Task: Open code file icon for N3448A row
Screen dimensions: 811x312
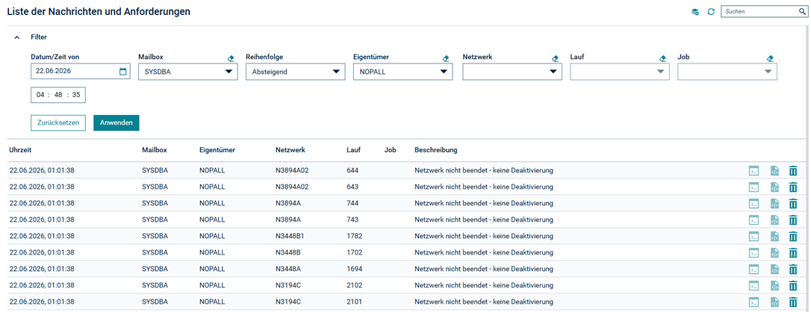Action: (x=774, y=269)
